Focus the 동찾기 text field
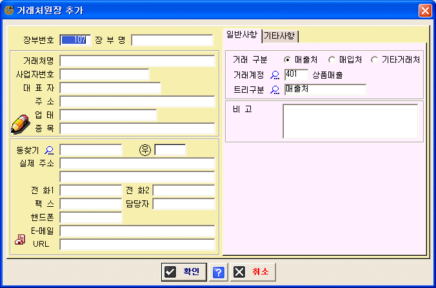The width and height of the screenshot is (436, 288). point(91,150)
